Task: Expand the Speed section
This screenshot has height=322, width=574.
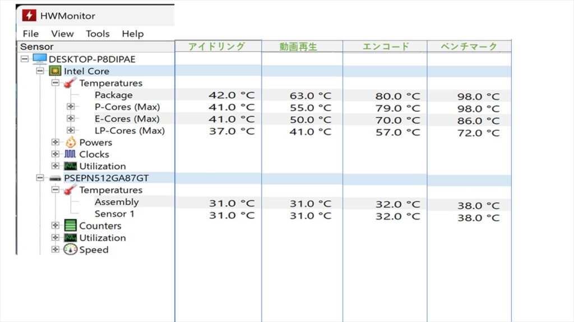Action: pos(55,249)
